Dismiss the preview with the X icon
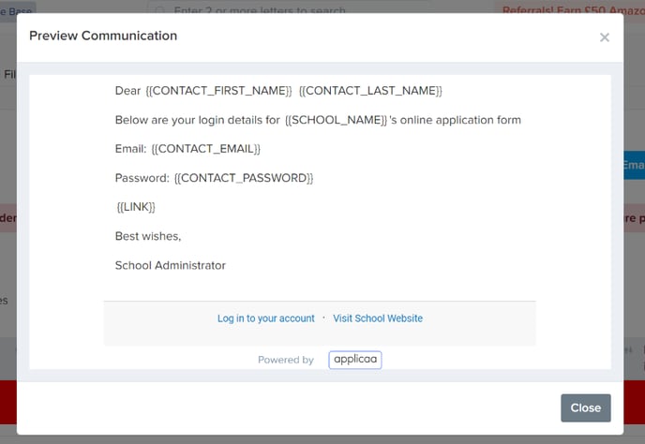The width and height of the screenshot is (645, 444). point(605,37)
